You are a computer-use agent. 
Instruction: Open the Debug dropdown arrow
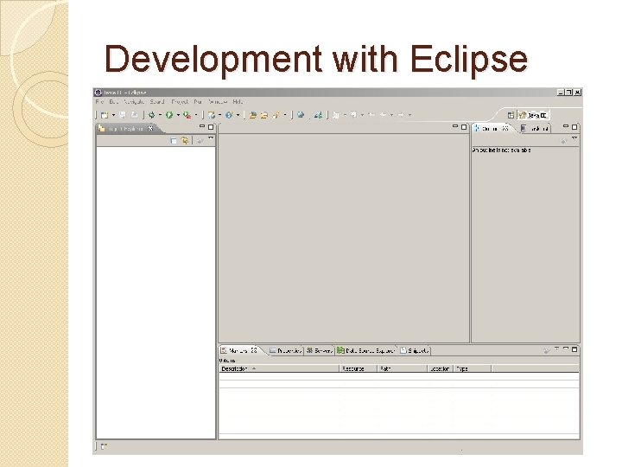pos(161,115)
